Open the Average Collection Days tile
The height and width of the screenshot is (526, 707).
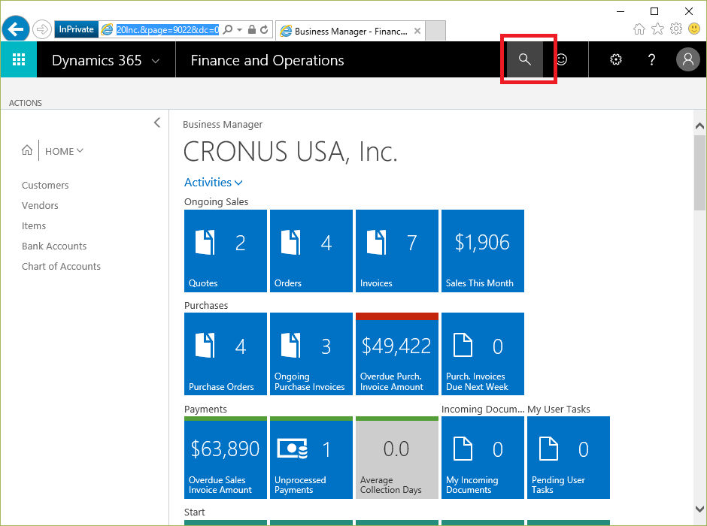click(397, 458)
